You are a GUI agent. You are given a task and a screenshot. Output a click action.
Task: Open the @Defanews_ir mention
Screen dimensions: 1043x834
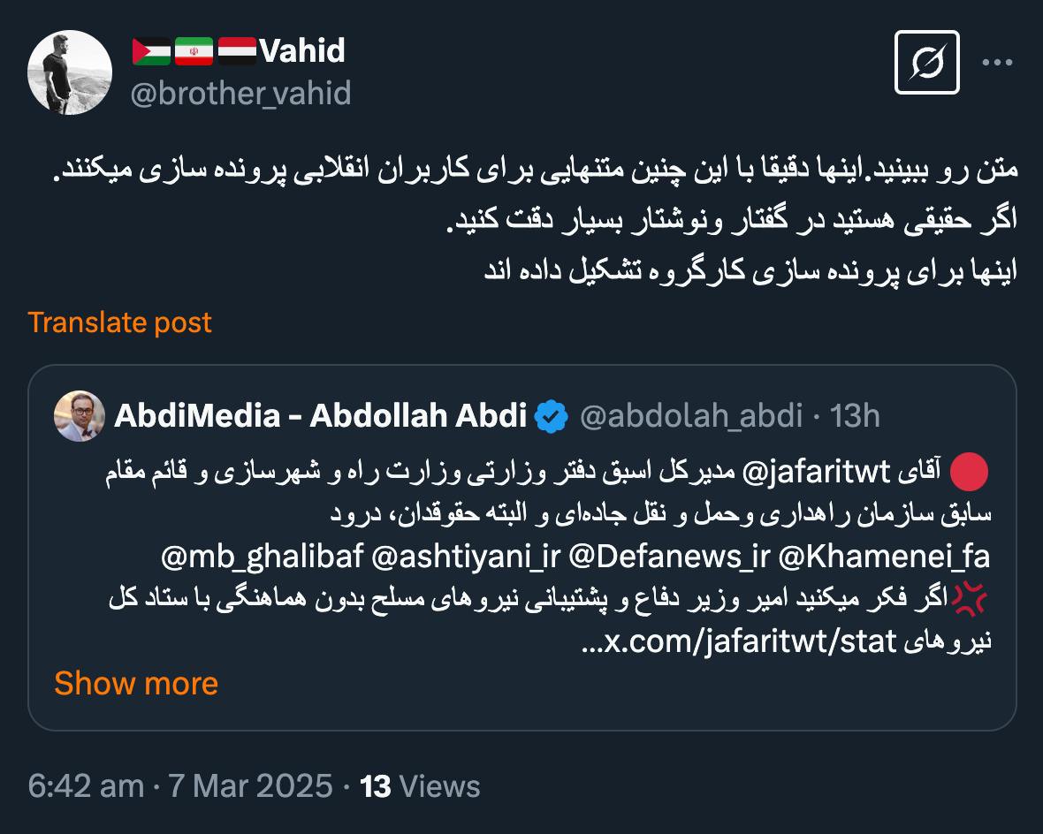669,557
